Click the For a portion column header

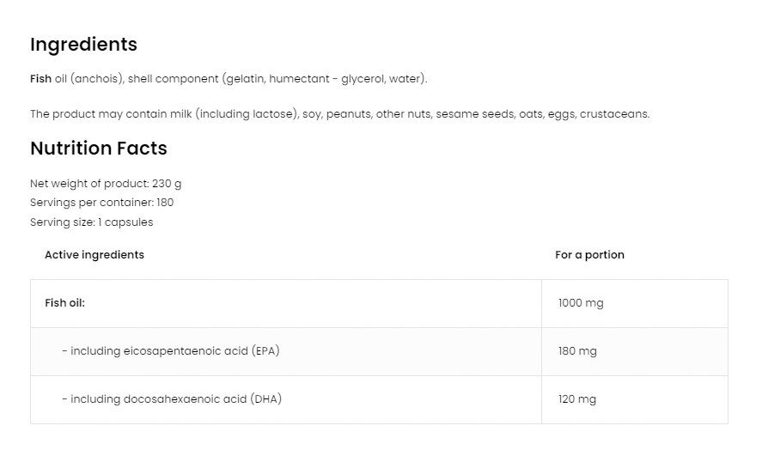(x=589, y=255)
